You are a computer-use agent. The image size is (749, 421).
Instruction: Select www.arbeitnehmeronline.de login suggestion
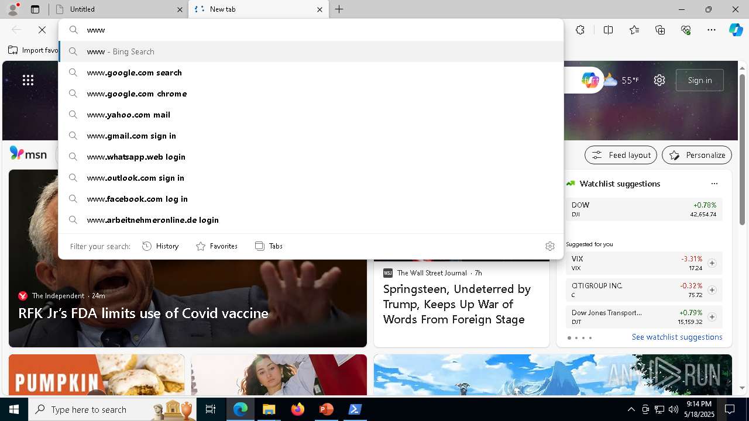point(311,220)
